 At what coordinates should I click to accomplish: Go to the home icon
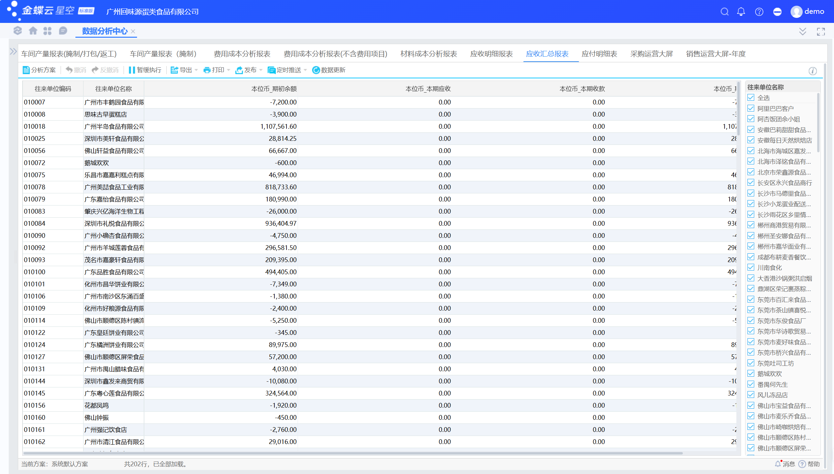pyautogui.click(x=33, y=31)
